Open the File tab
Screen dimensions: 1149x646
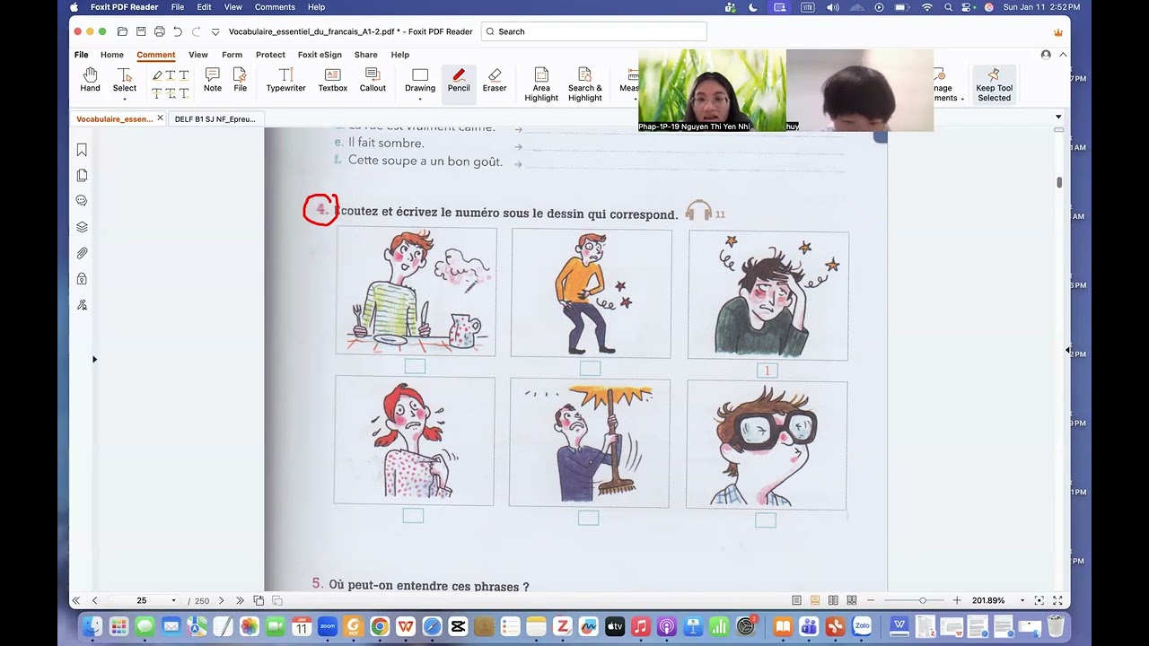pyautogui.click(x=81, y=55)
